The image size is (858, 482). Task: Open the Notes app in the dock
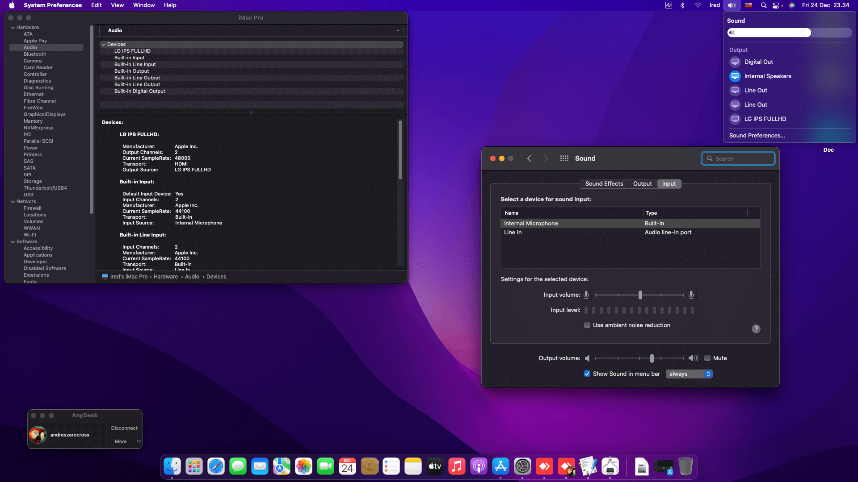[413, 467]
